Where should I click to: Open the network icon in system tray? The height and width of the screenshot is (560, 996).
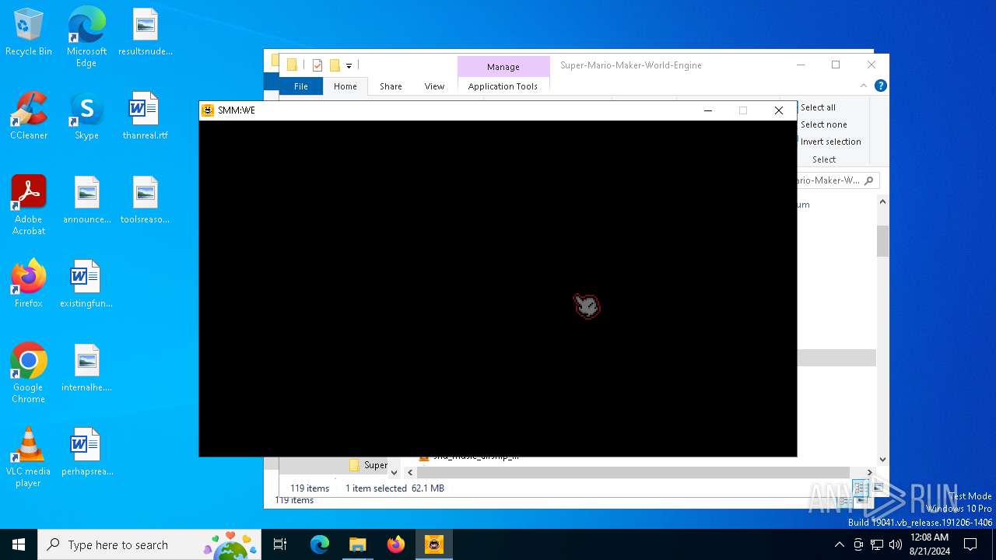tap(877, 544)
